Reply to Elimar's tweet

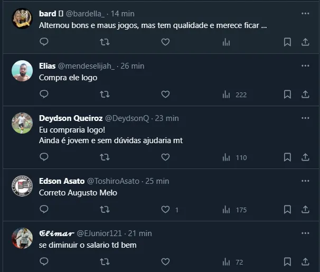[x=44, y=261]
